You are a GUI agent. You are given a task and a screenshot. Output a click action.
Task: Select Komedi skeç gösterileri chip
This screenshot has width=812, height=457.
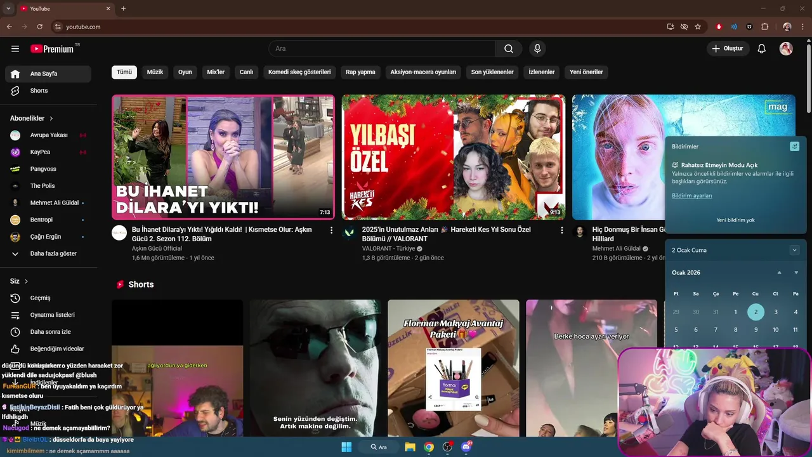click(299, 72)
